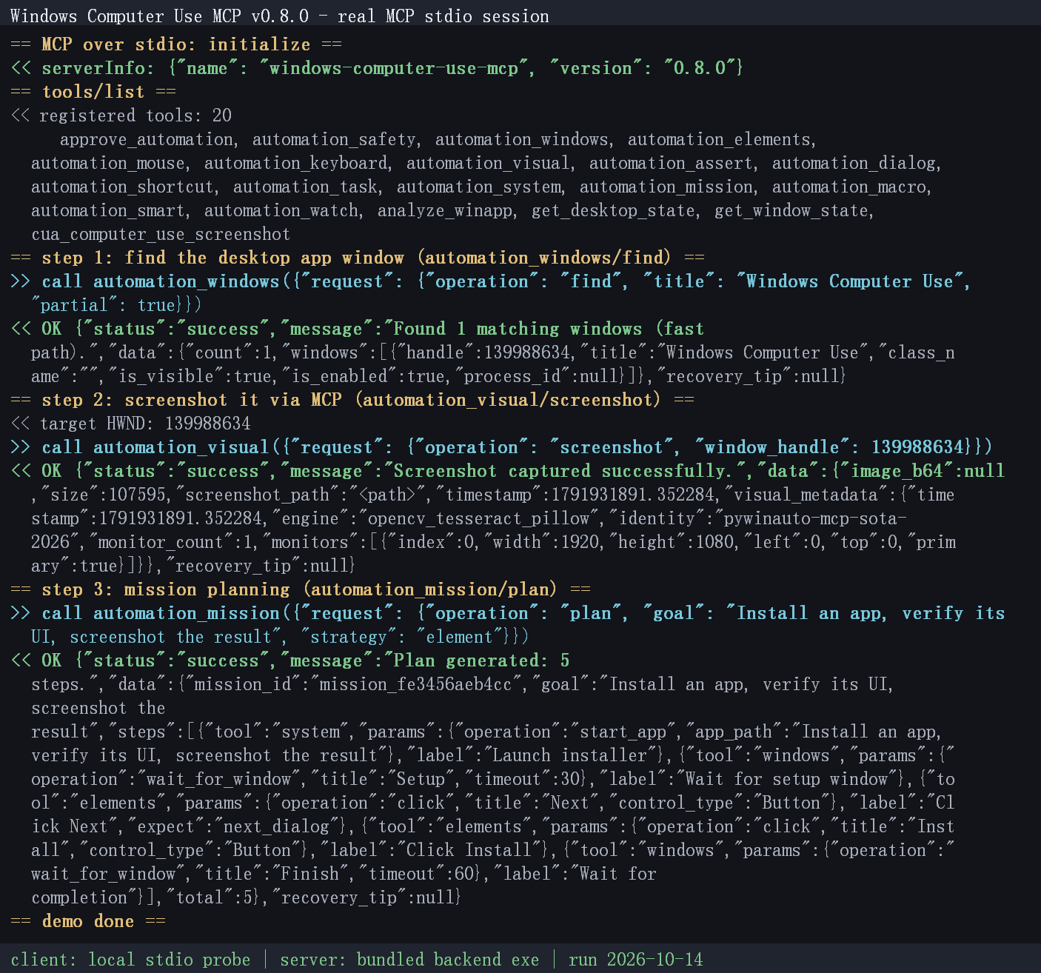Click the 'opencv_tesseract_pillow' engine value

point(479,518)
